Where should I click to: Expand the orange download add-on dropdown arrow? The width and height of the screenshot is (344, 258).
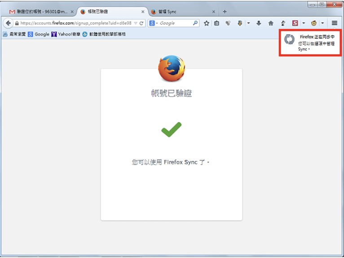[248, 23]
